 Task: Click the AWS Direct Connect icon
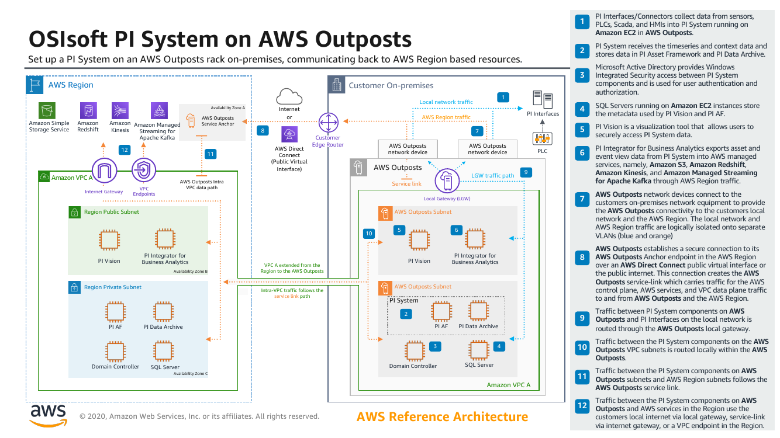tap(289, 135)
